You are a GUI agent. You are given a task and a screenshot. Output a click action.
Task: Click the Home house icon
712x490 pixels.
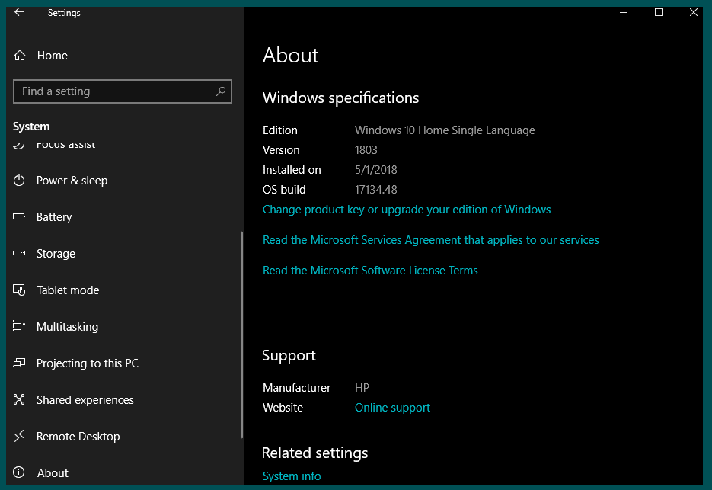point(20,56)
